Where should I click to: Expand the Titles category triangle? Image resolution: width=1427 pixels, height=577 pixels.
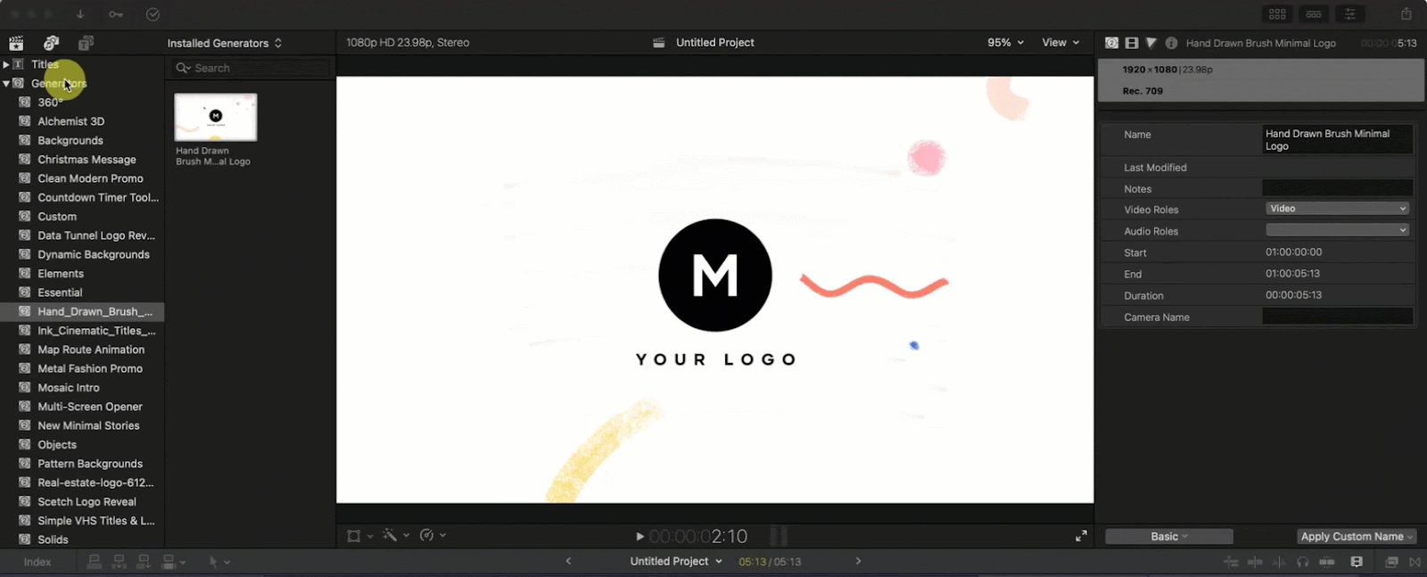click(6, 64)
